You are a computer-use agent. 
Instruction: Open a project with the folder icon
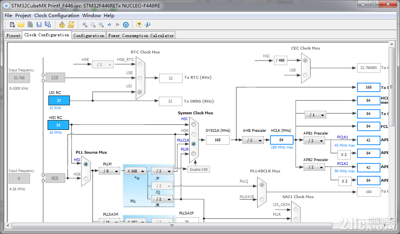[21, 25]
